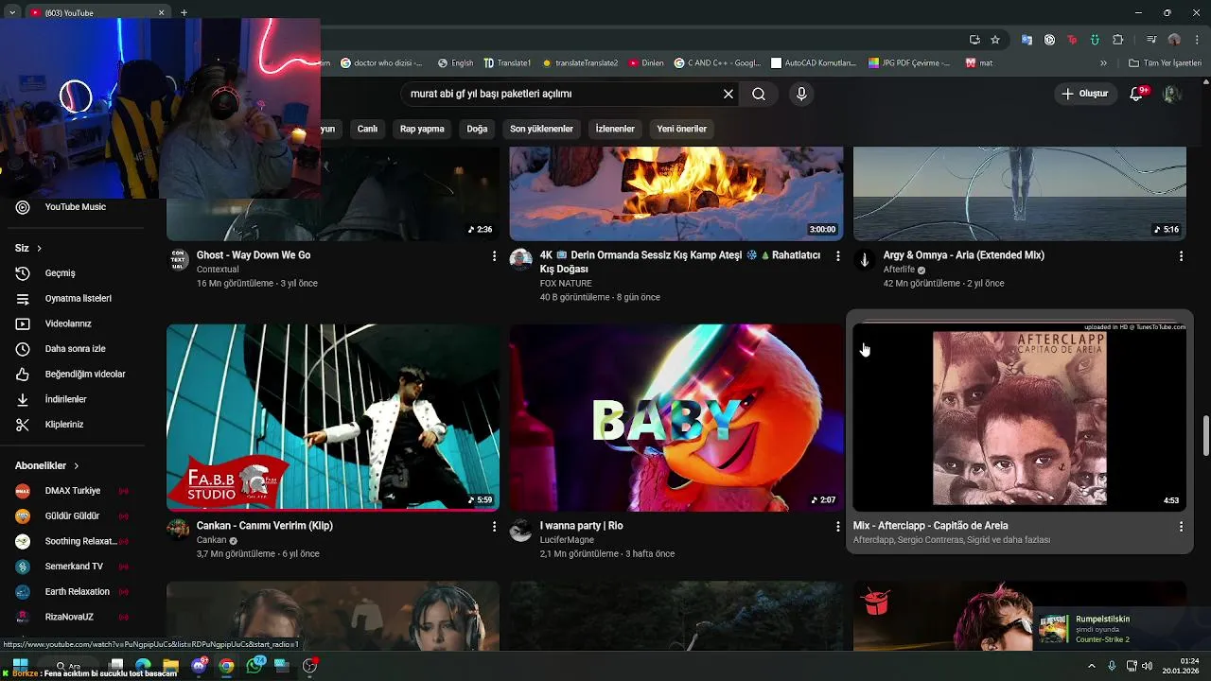
Task: Open options menu for Ghost - Way Down We Go
Action: pyautogui.click(x=494, y=256)
